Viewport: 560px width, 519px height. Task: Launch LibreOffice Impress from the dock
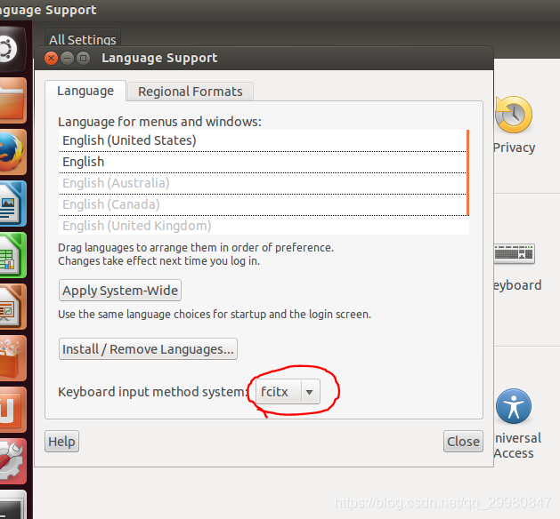pyautogui.click(x=12, y=307)
